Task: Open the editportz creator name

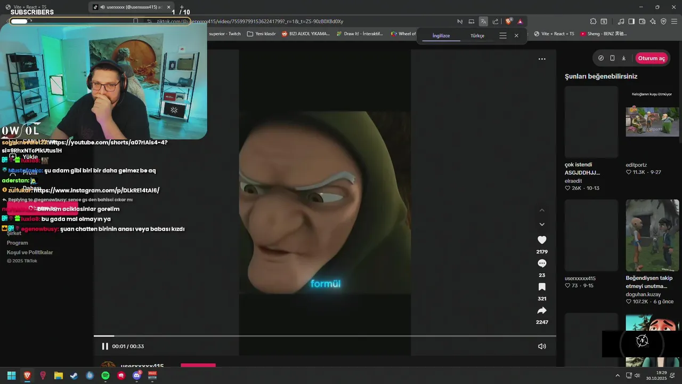Action: click(x=636, y=165)
